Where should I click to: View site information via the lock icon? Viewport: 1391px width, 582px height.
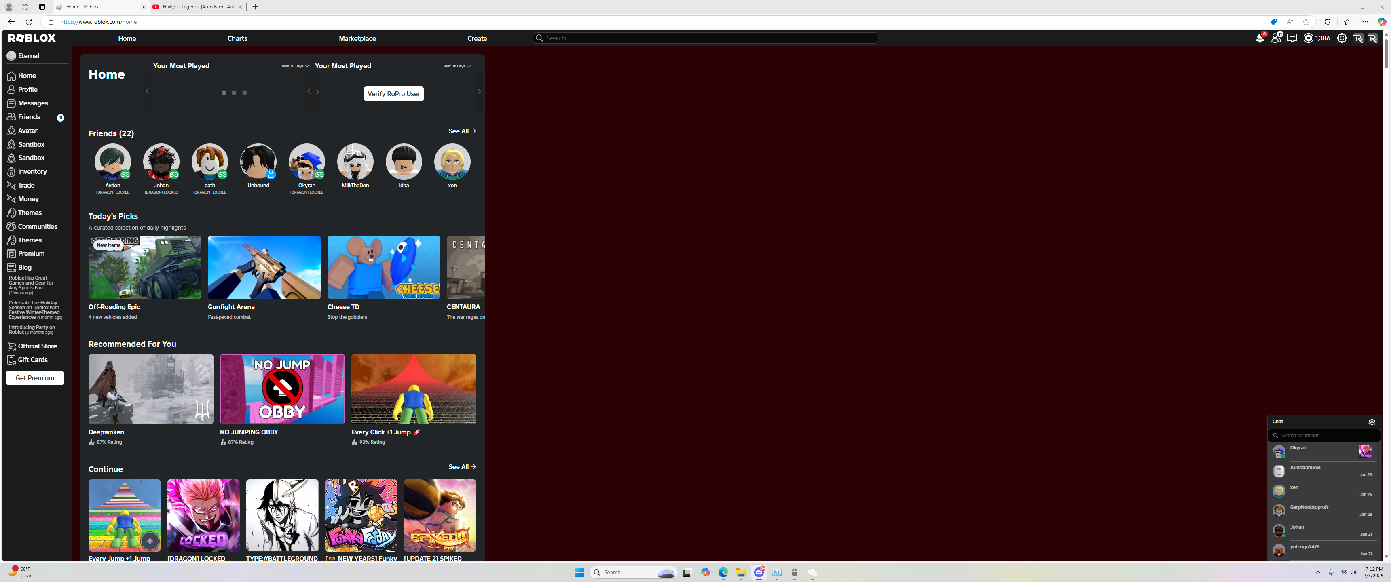click(x=51, y=21)
